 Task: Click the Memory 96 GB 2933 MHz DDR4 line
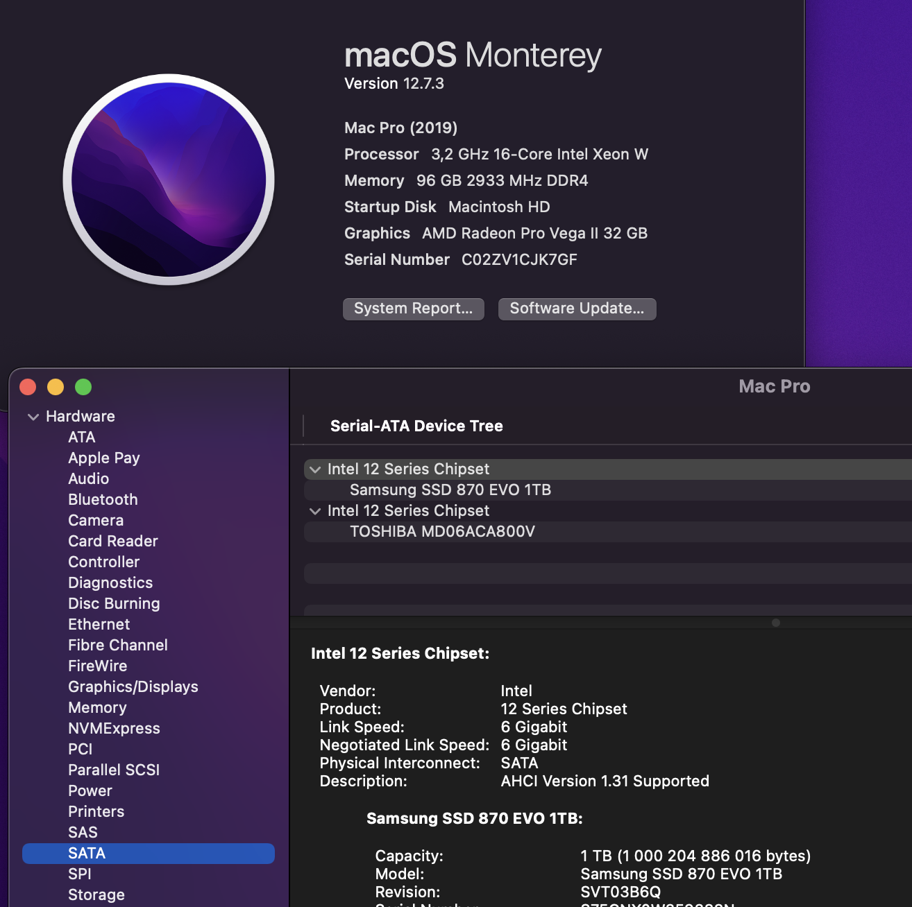pyautogui.click(x=466, y=181)
